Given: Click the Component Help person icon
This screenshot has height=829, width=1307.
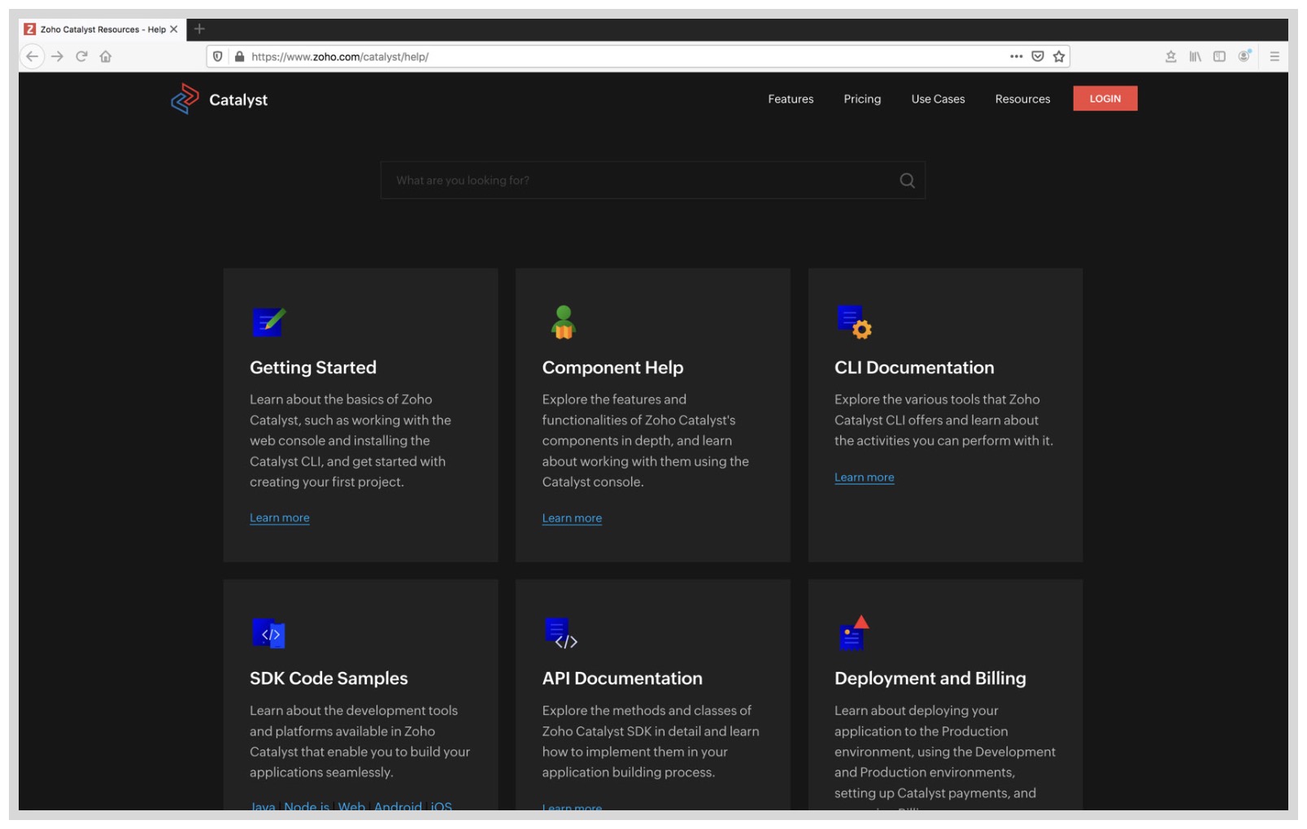Looking at the screenshot, I should (563, 322).
